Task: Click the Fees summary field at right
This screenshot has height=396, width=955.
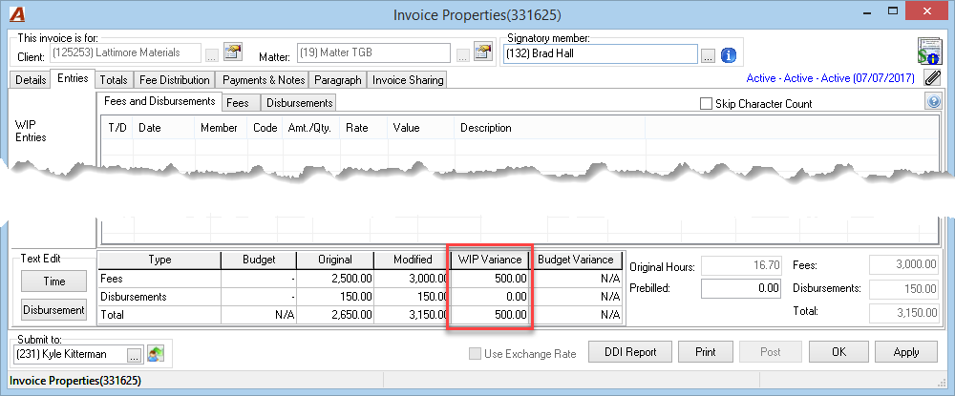Action: click(903, 265)
